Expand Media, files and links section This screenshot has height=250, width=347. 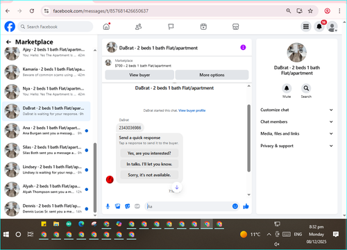297,133
